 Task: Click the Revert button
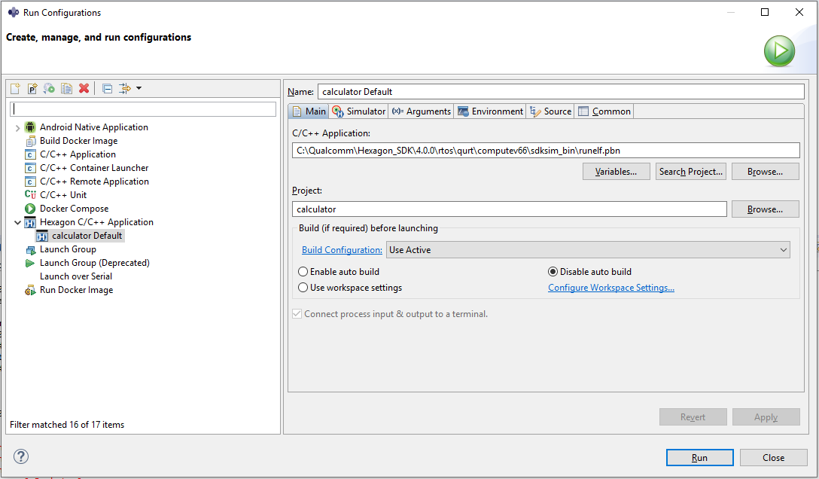pos(693,416)
